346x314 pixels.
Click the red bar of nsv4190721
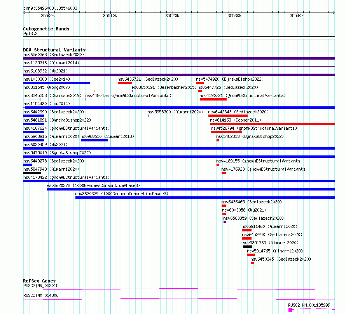[213, 99]
